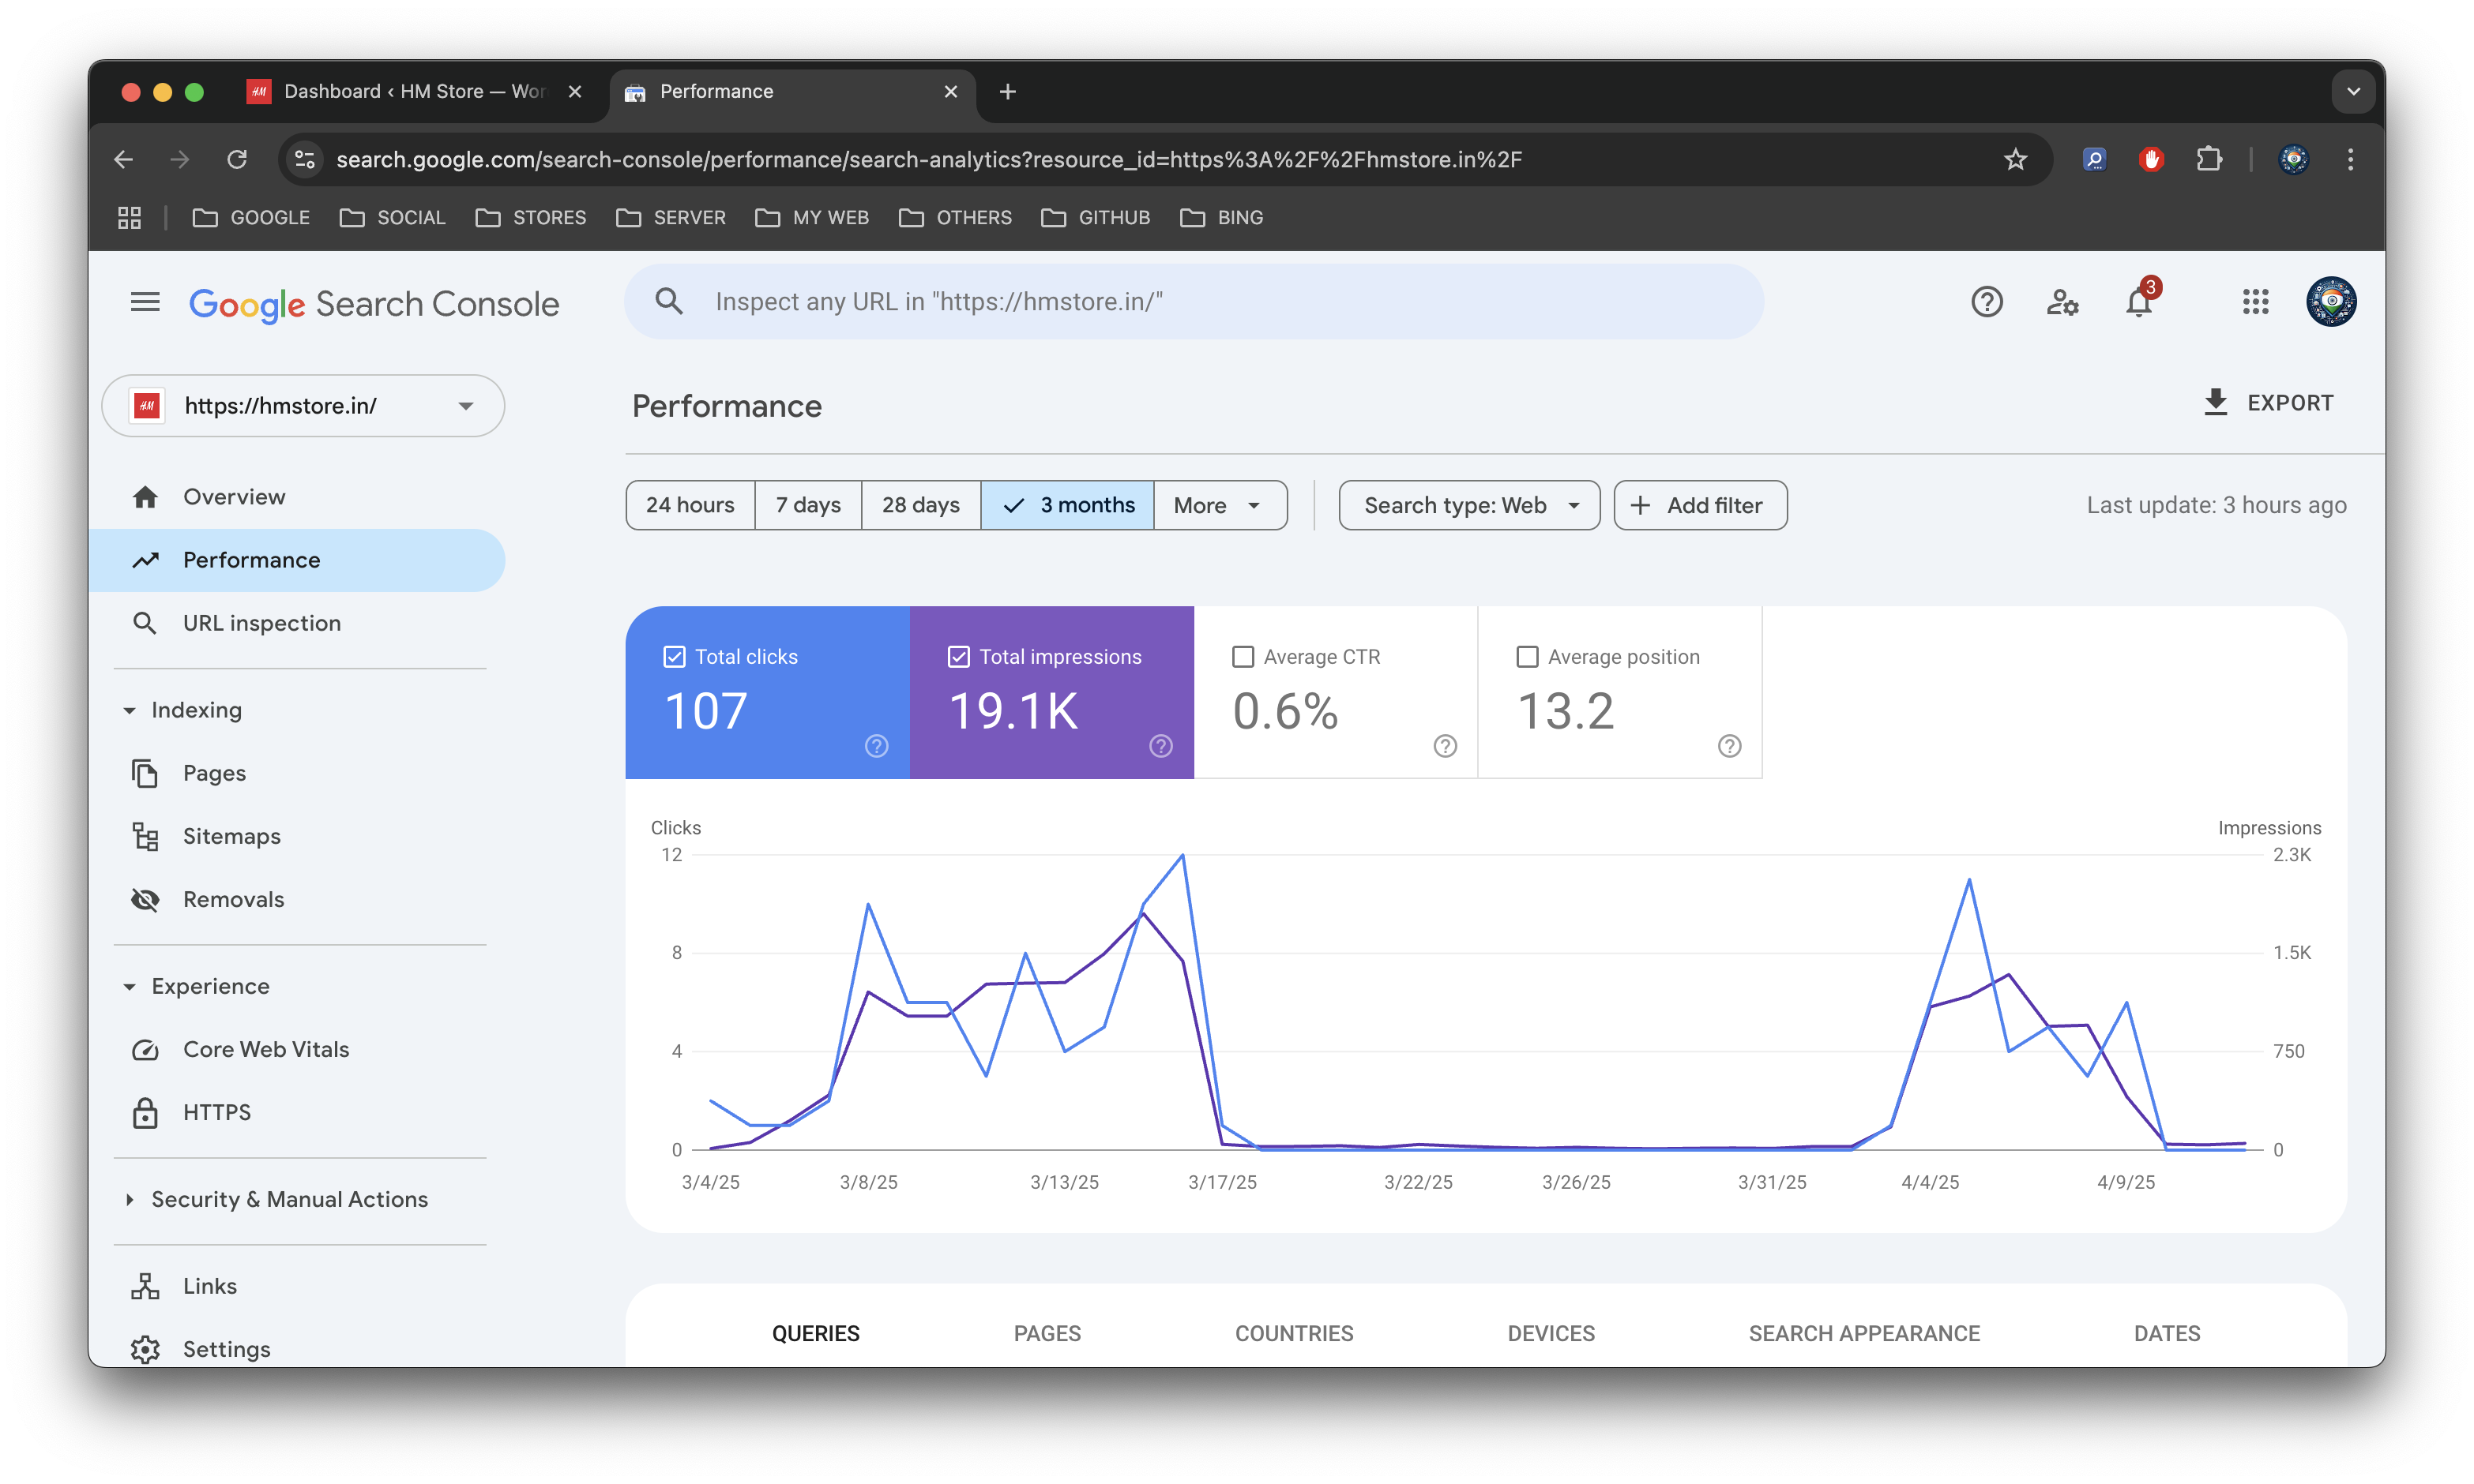The width and height of the screenshot is (2474, 1484).
Task: Switch to the QUERIES tab
Action: pyautogui.click(x=815, y=1334)
